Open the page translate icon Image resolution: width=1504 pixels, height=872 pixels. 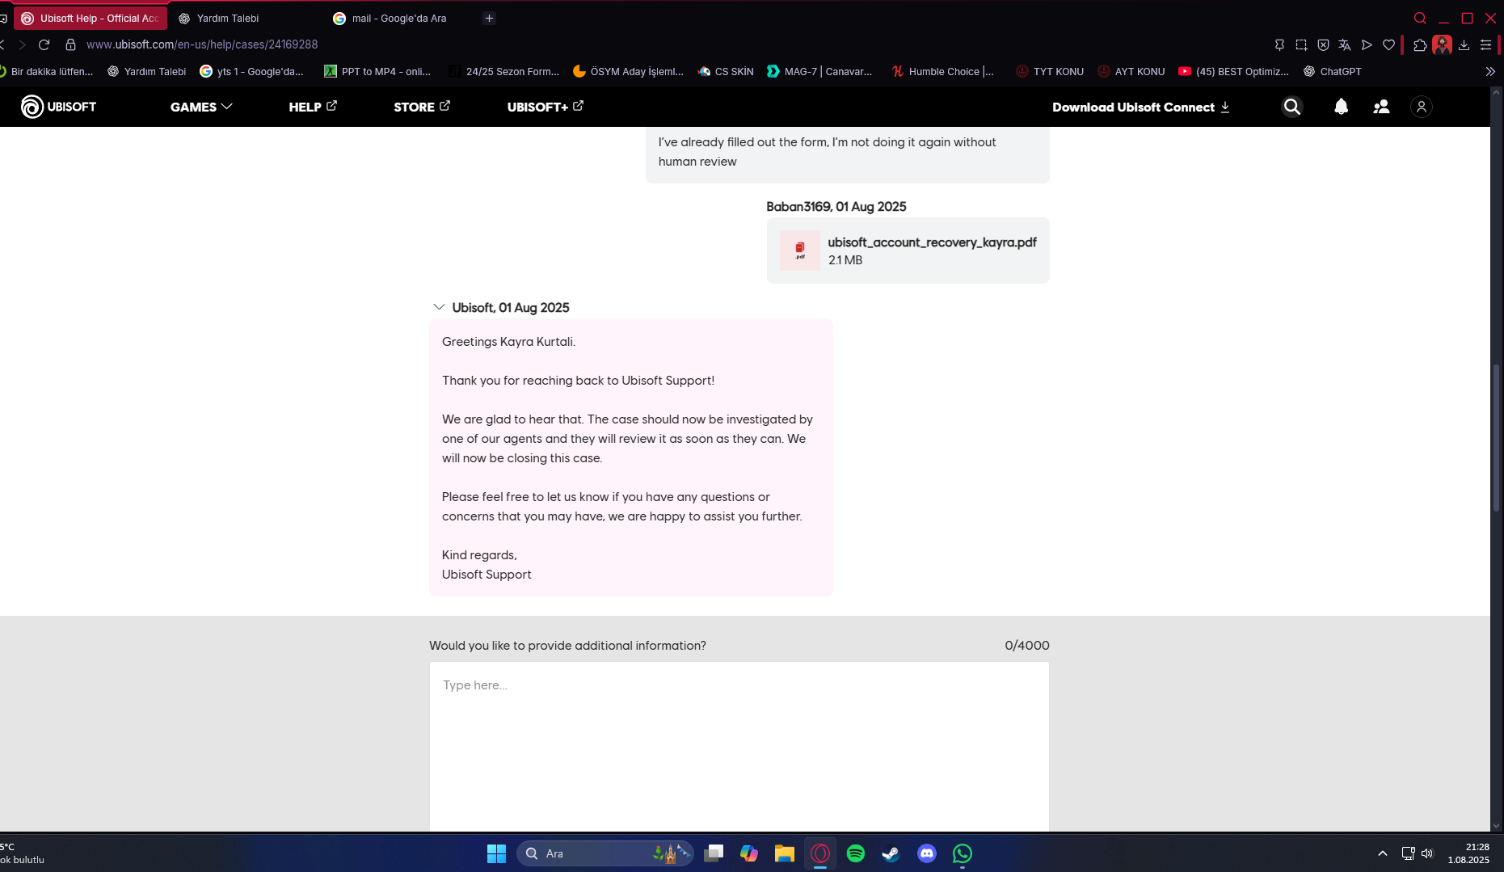[1345, 44]
